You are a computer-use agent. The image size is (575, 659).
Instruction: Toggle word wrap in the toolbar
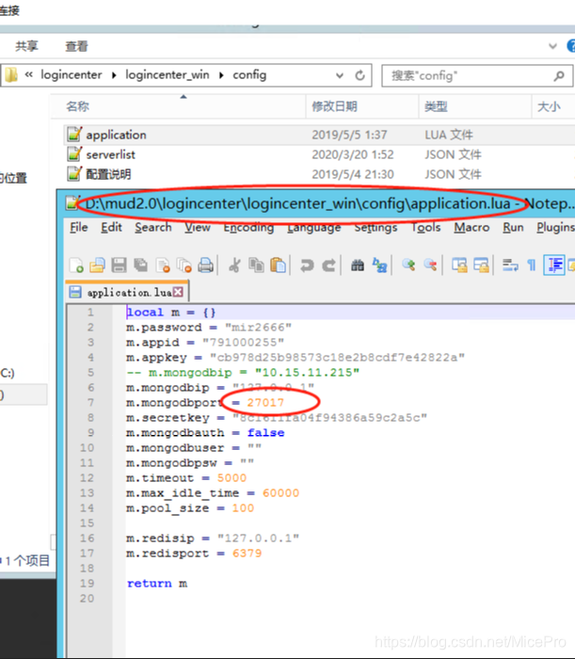tap(510, 265)
